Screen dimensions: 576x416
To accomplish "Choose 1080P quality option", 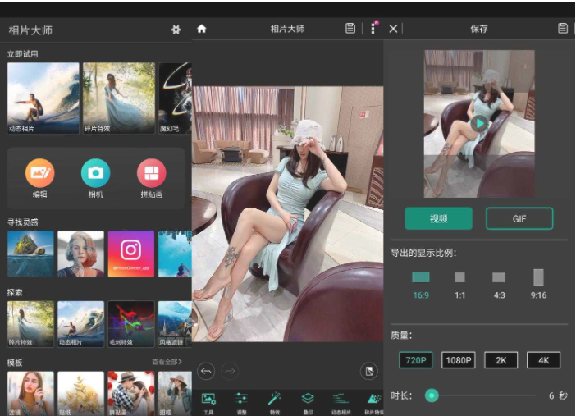I will [459, 360].
